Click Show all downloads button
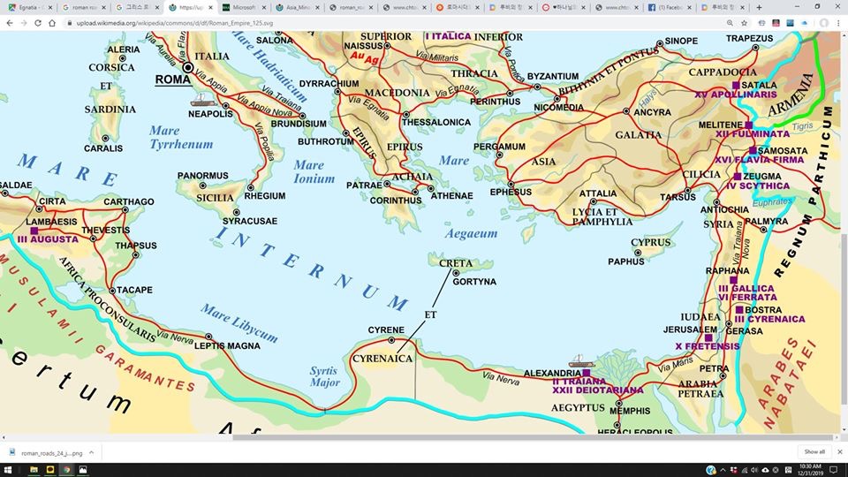 point(814,451)
